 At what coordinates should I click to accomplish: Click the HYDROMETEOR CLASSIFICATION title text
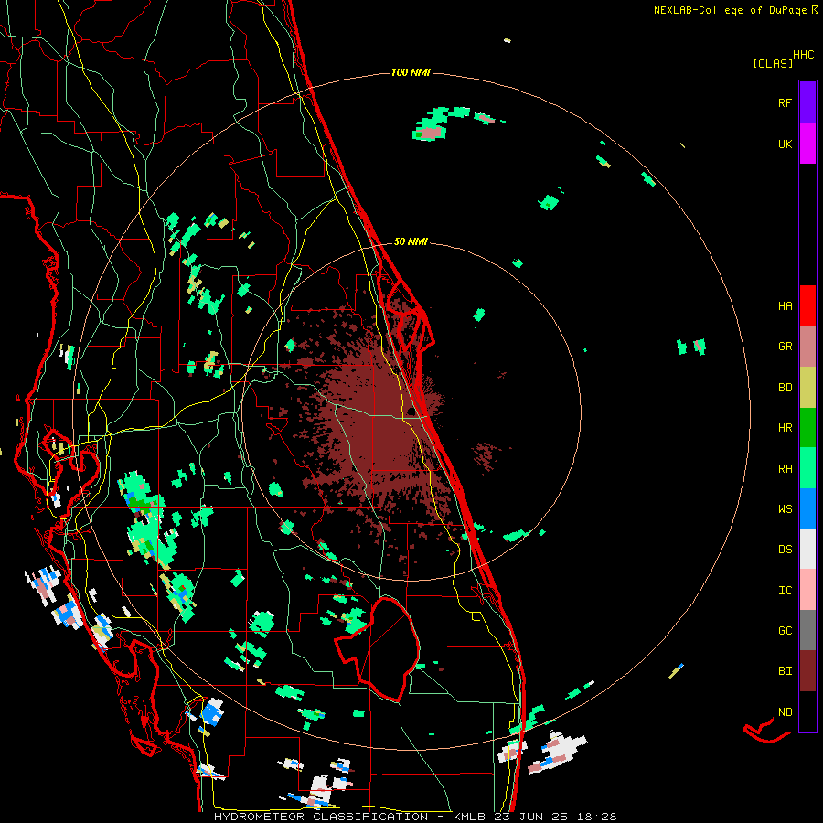(321, 817)
